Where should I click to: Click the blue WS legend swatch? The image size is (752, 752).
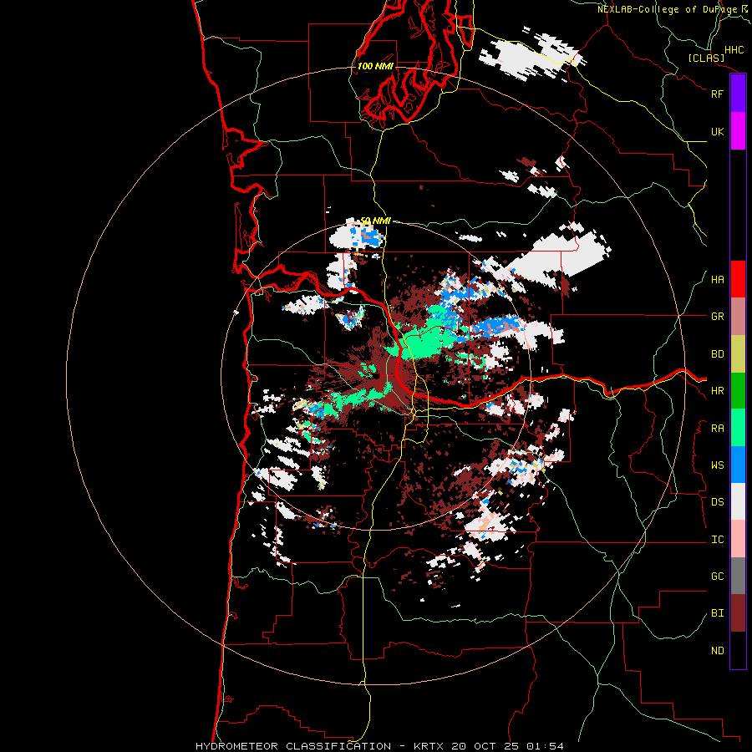coord(738,465)
